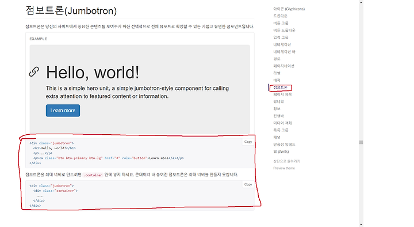Open 목록 그룹 sidebar link
414x227 pixels.
coord(281,130)
